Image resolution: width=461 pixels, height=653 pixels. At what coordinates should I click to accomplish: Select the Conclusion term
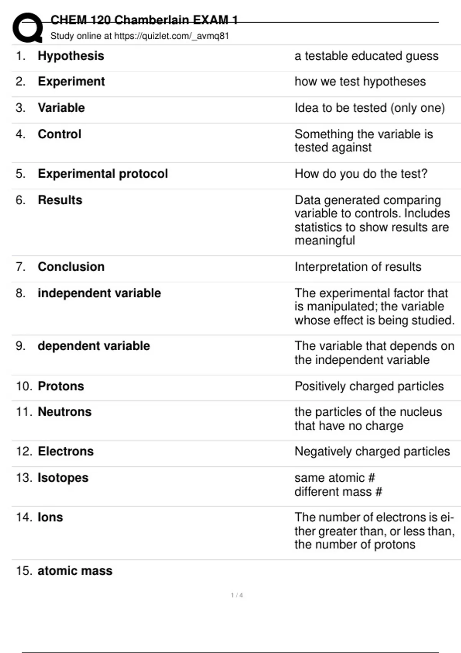[71, 267]
